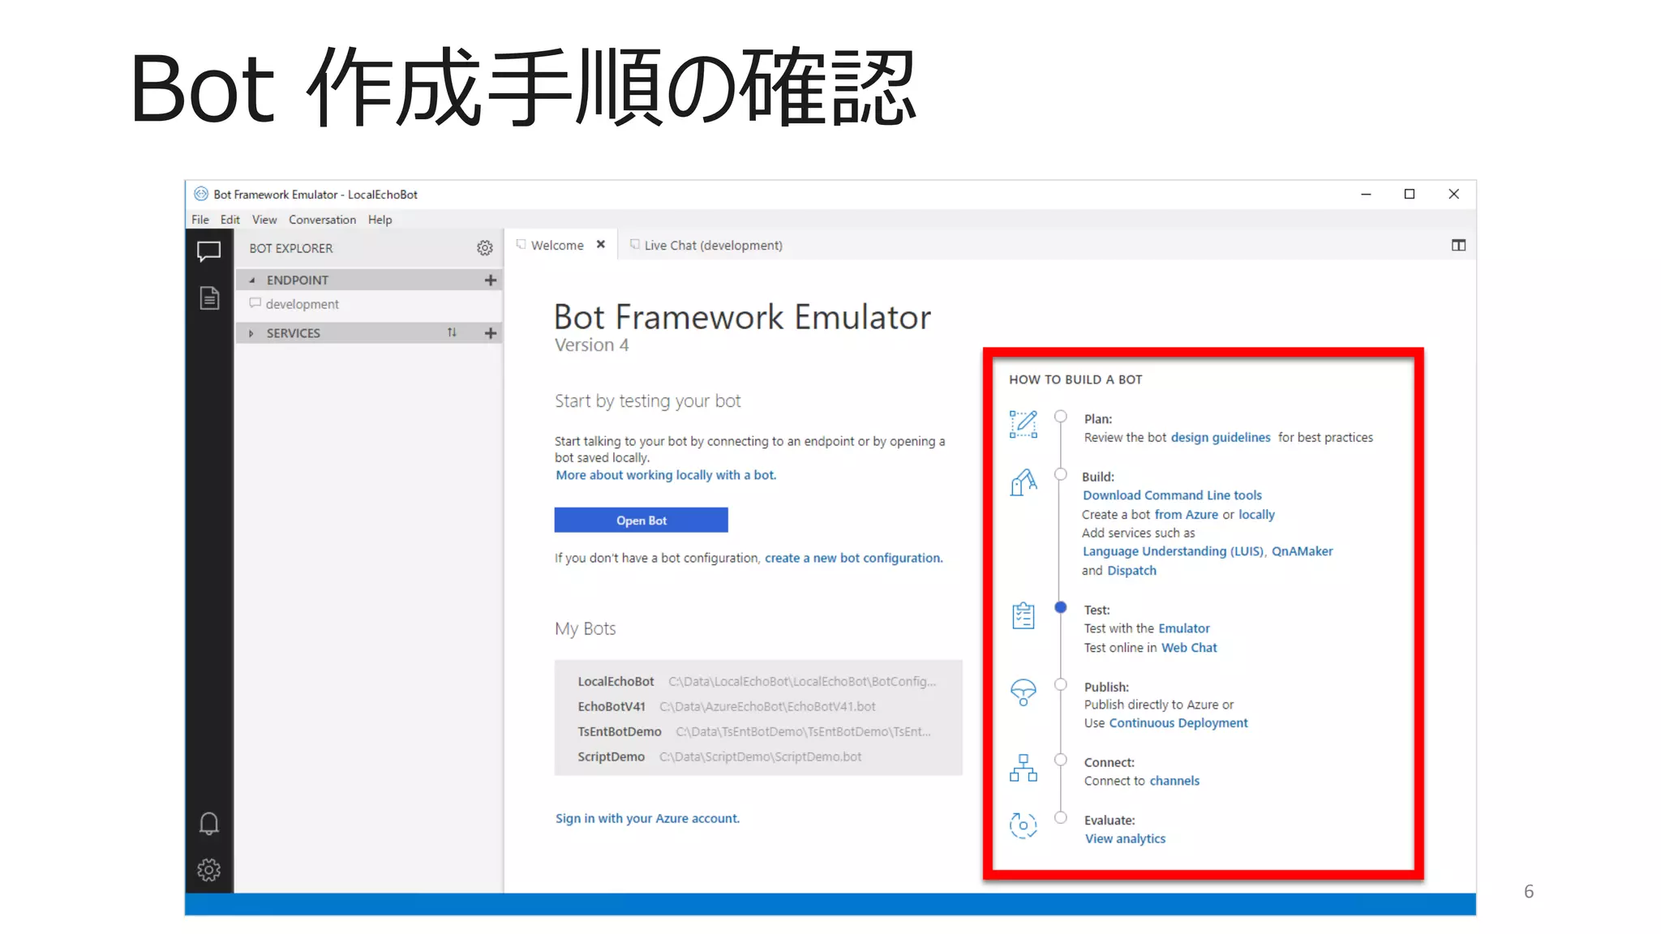This screenshot has width=1661, height=934.
Task: Open Bot Explorer settings gear
Action: tap(485, 248)
